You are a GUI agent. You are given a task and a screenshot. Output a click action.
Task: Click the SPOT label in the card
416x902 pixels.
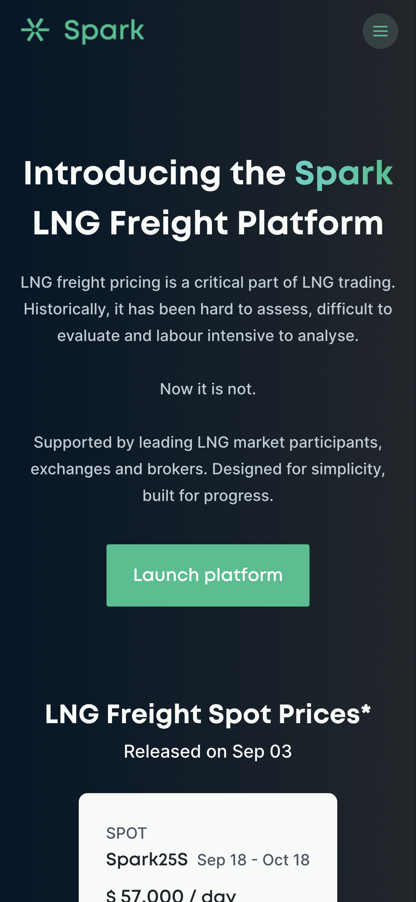tap(126, 833)
